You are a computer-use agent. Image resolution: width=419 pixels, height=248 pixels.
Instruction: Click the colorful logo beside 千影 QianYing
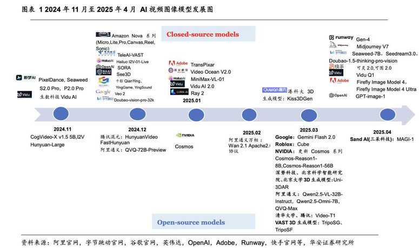click(x=104, y=81)
